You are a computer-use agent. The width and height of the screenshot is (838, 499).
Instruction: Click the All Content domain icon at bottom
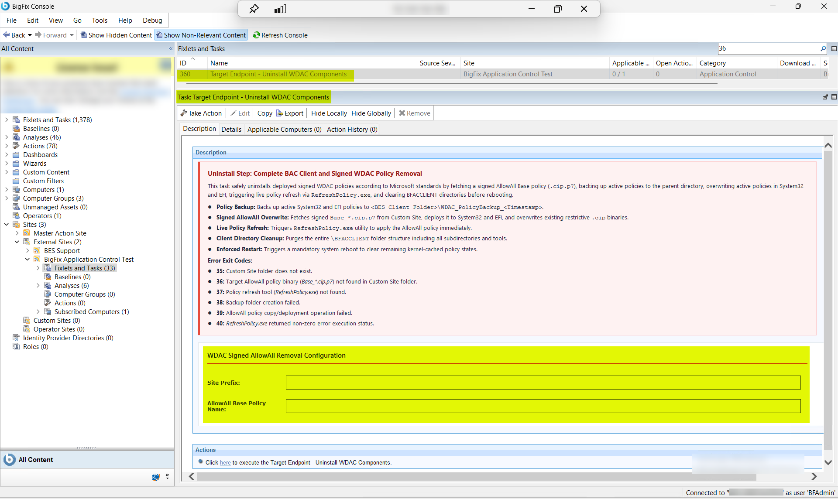9,459
